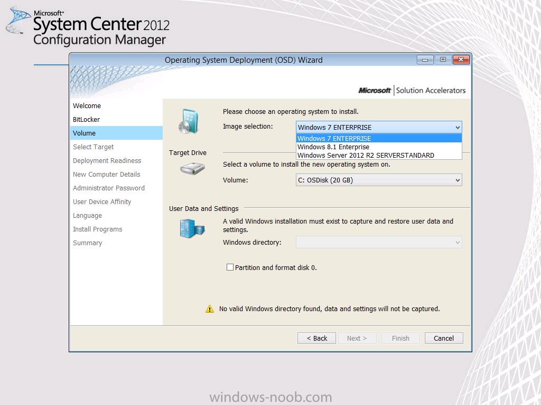541x405 pixels.
Task: Collapse the Image selection dropdown arrow
Action: tap(458, 128)
